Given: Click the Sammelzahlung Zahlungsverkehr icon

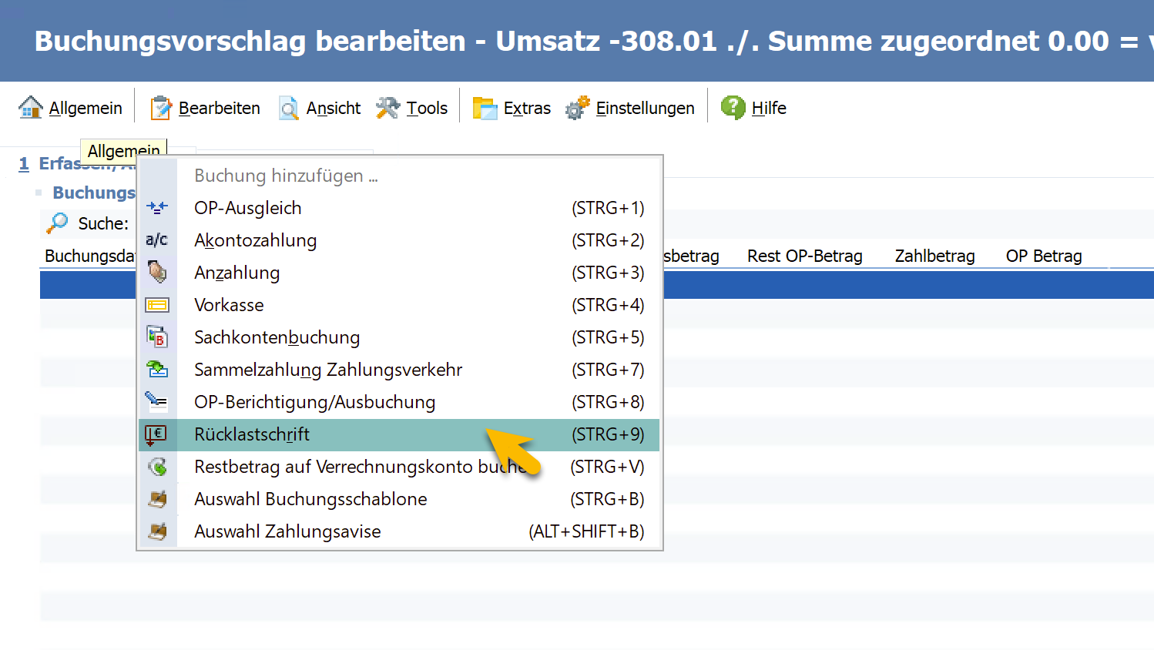Looking at the screenshot, I should [157, 370].
